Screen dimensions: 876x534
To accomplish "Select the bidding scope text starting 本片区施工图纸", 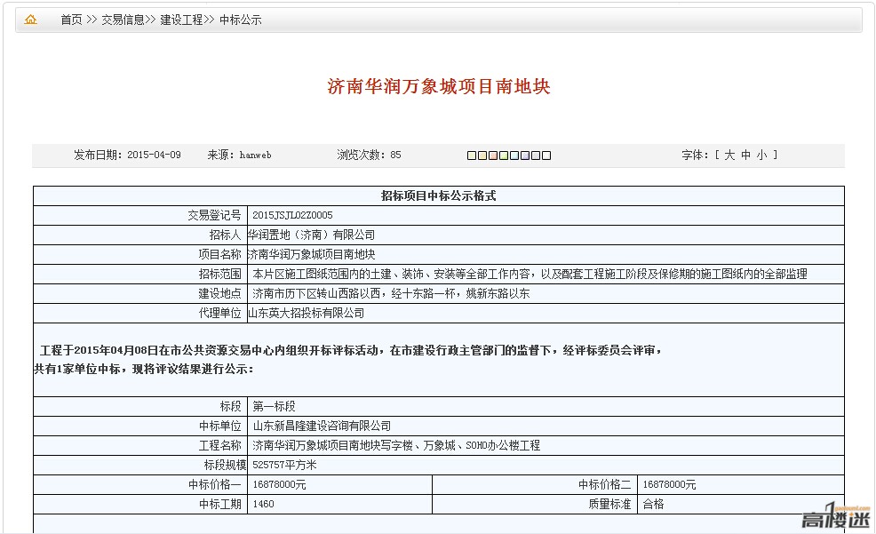I will coord(530,274).
